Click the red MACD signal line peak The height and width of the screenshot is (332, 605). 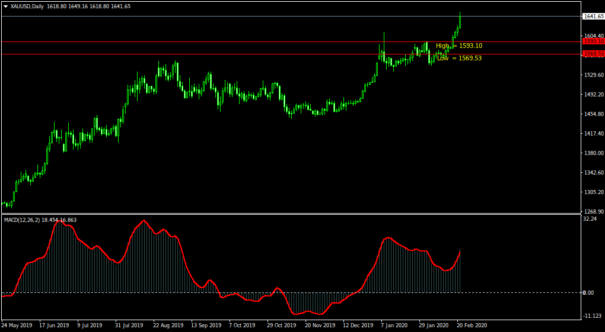(144, 220)
